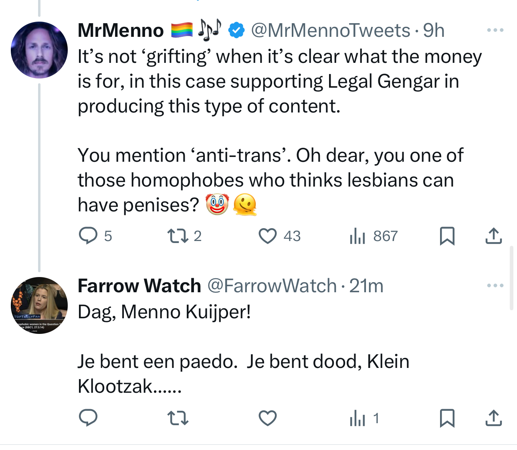This screenshot has width=517, height=450.
Task: Open MrMenno's profile picture
Action: pyautogui.click(x=39, y=50)
